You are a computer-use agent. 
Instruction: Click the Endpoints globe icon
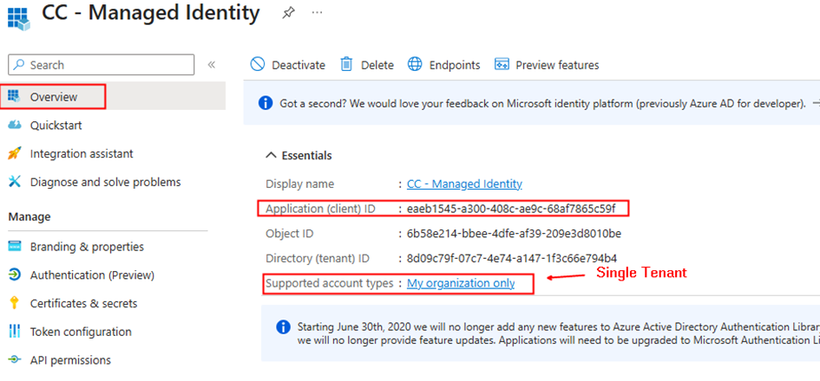coord(415,65)
